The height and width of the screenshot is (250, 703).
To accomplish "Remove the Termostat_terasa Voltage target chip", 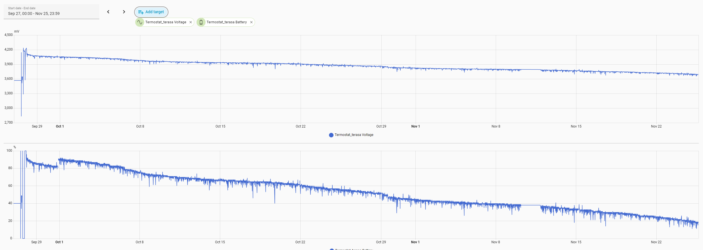I will pyautogui.click(x=191, y=22).
